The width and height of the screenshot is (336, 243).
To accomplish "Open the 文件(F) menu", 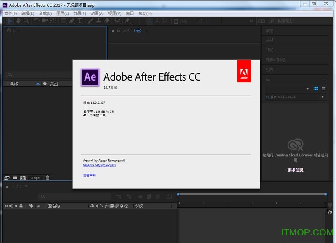I will coord(11,13).
